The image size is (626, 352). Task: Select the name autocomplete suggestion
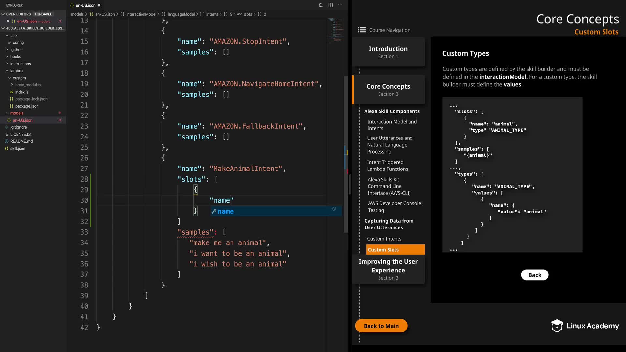(226, 211)
